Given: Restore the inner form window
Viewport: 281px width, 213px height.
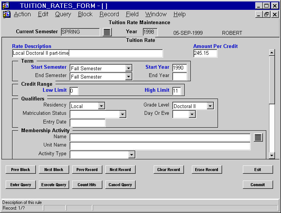Looking at the screenshot, I should pos(267,14).
